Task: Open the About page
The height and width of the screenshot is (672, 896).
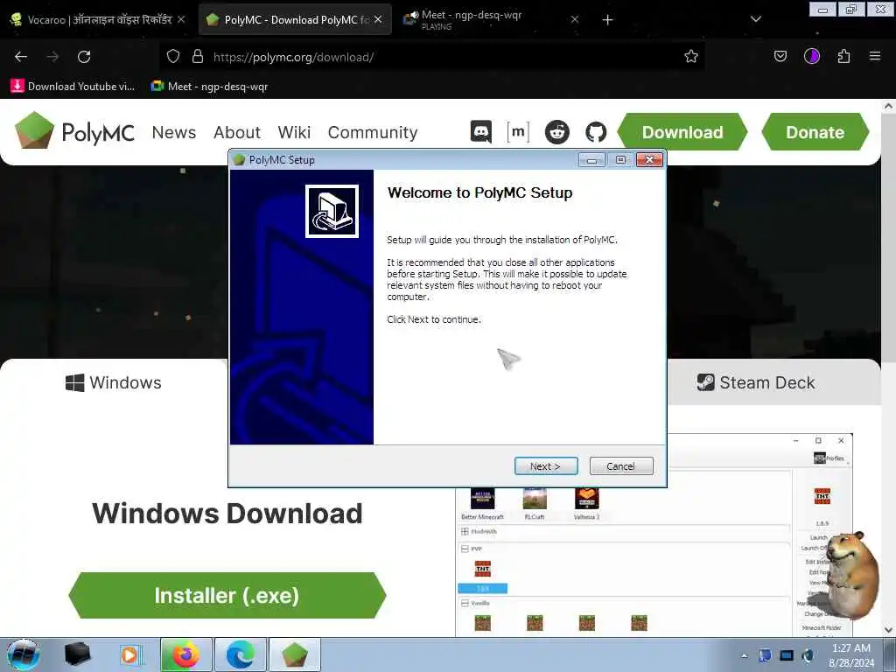Action: [237, 132]
